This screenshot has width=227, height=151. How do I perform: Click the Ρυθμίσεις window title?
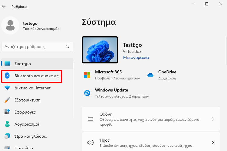click(x=19, y=7)
